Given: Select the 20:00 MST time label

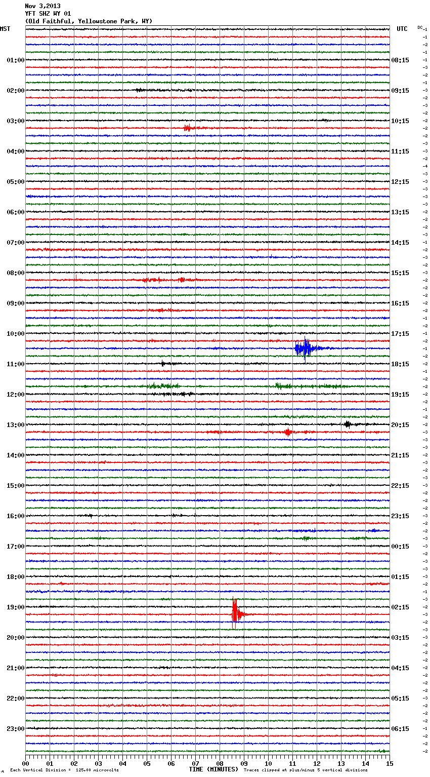Looking at the screenshot, I should coord(16,638).
